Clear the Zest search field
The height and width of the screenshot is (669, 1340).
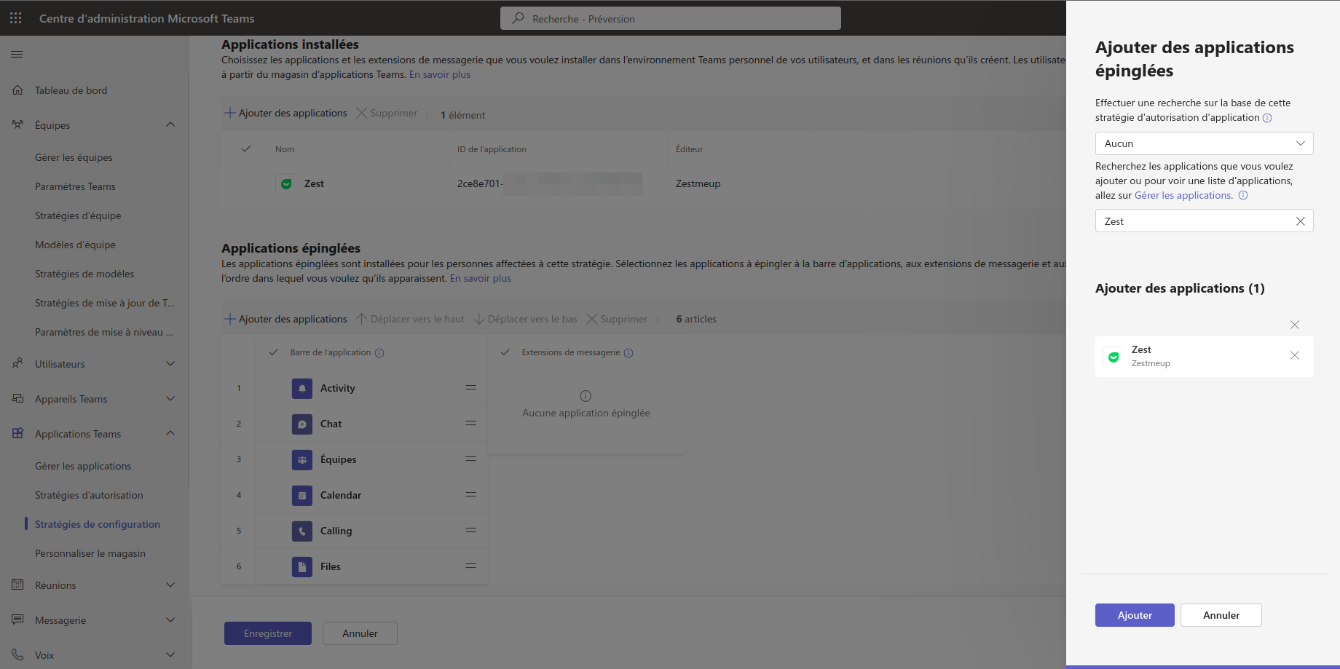[1300, 221]
